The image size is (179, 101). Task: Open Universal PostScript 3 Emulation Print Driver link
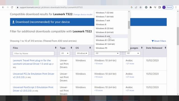click(33, 89)
